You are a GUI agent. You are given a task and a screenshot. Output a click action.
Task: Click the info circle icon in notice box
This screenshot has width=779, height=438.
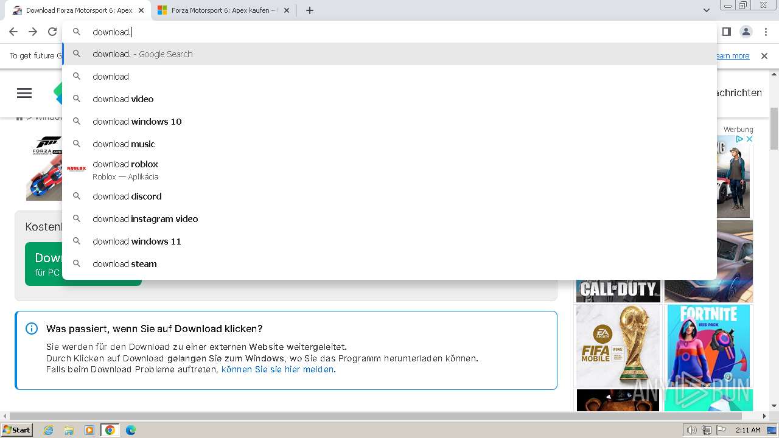click(32, 328)
